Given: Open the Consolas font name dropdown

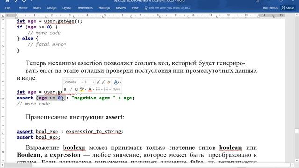Looking at the screenshot, I should [x=82, y=82].
